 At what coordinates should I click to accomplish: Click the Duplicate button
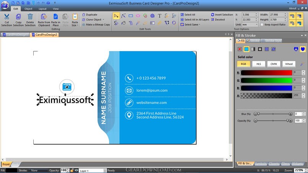90,15
